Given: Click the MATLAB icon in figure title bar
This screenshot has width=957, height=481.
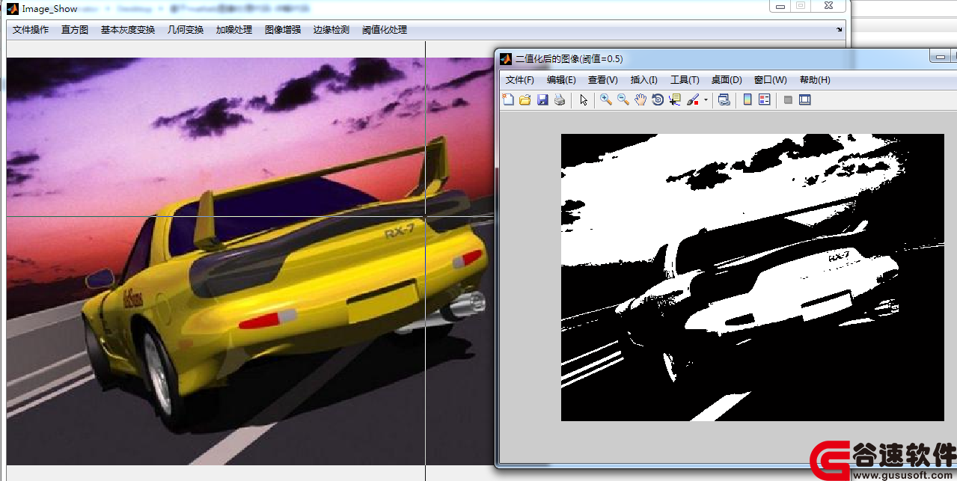Looking at the screenshot, I should 507,59.
